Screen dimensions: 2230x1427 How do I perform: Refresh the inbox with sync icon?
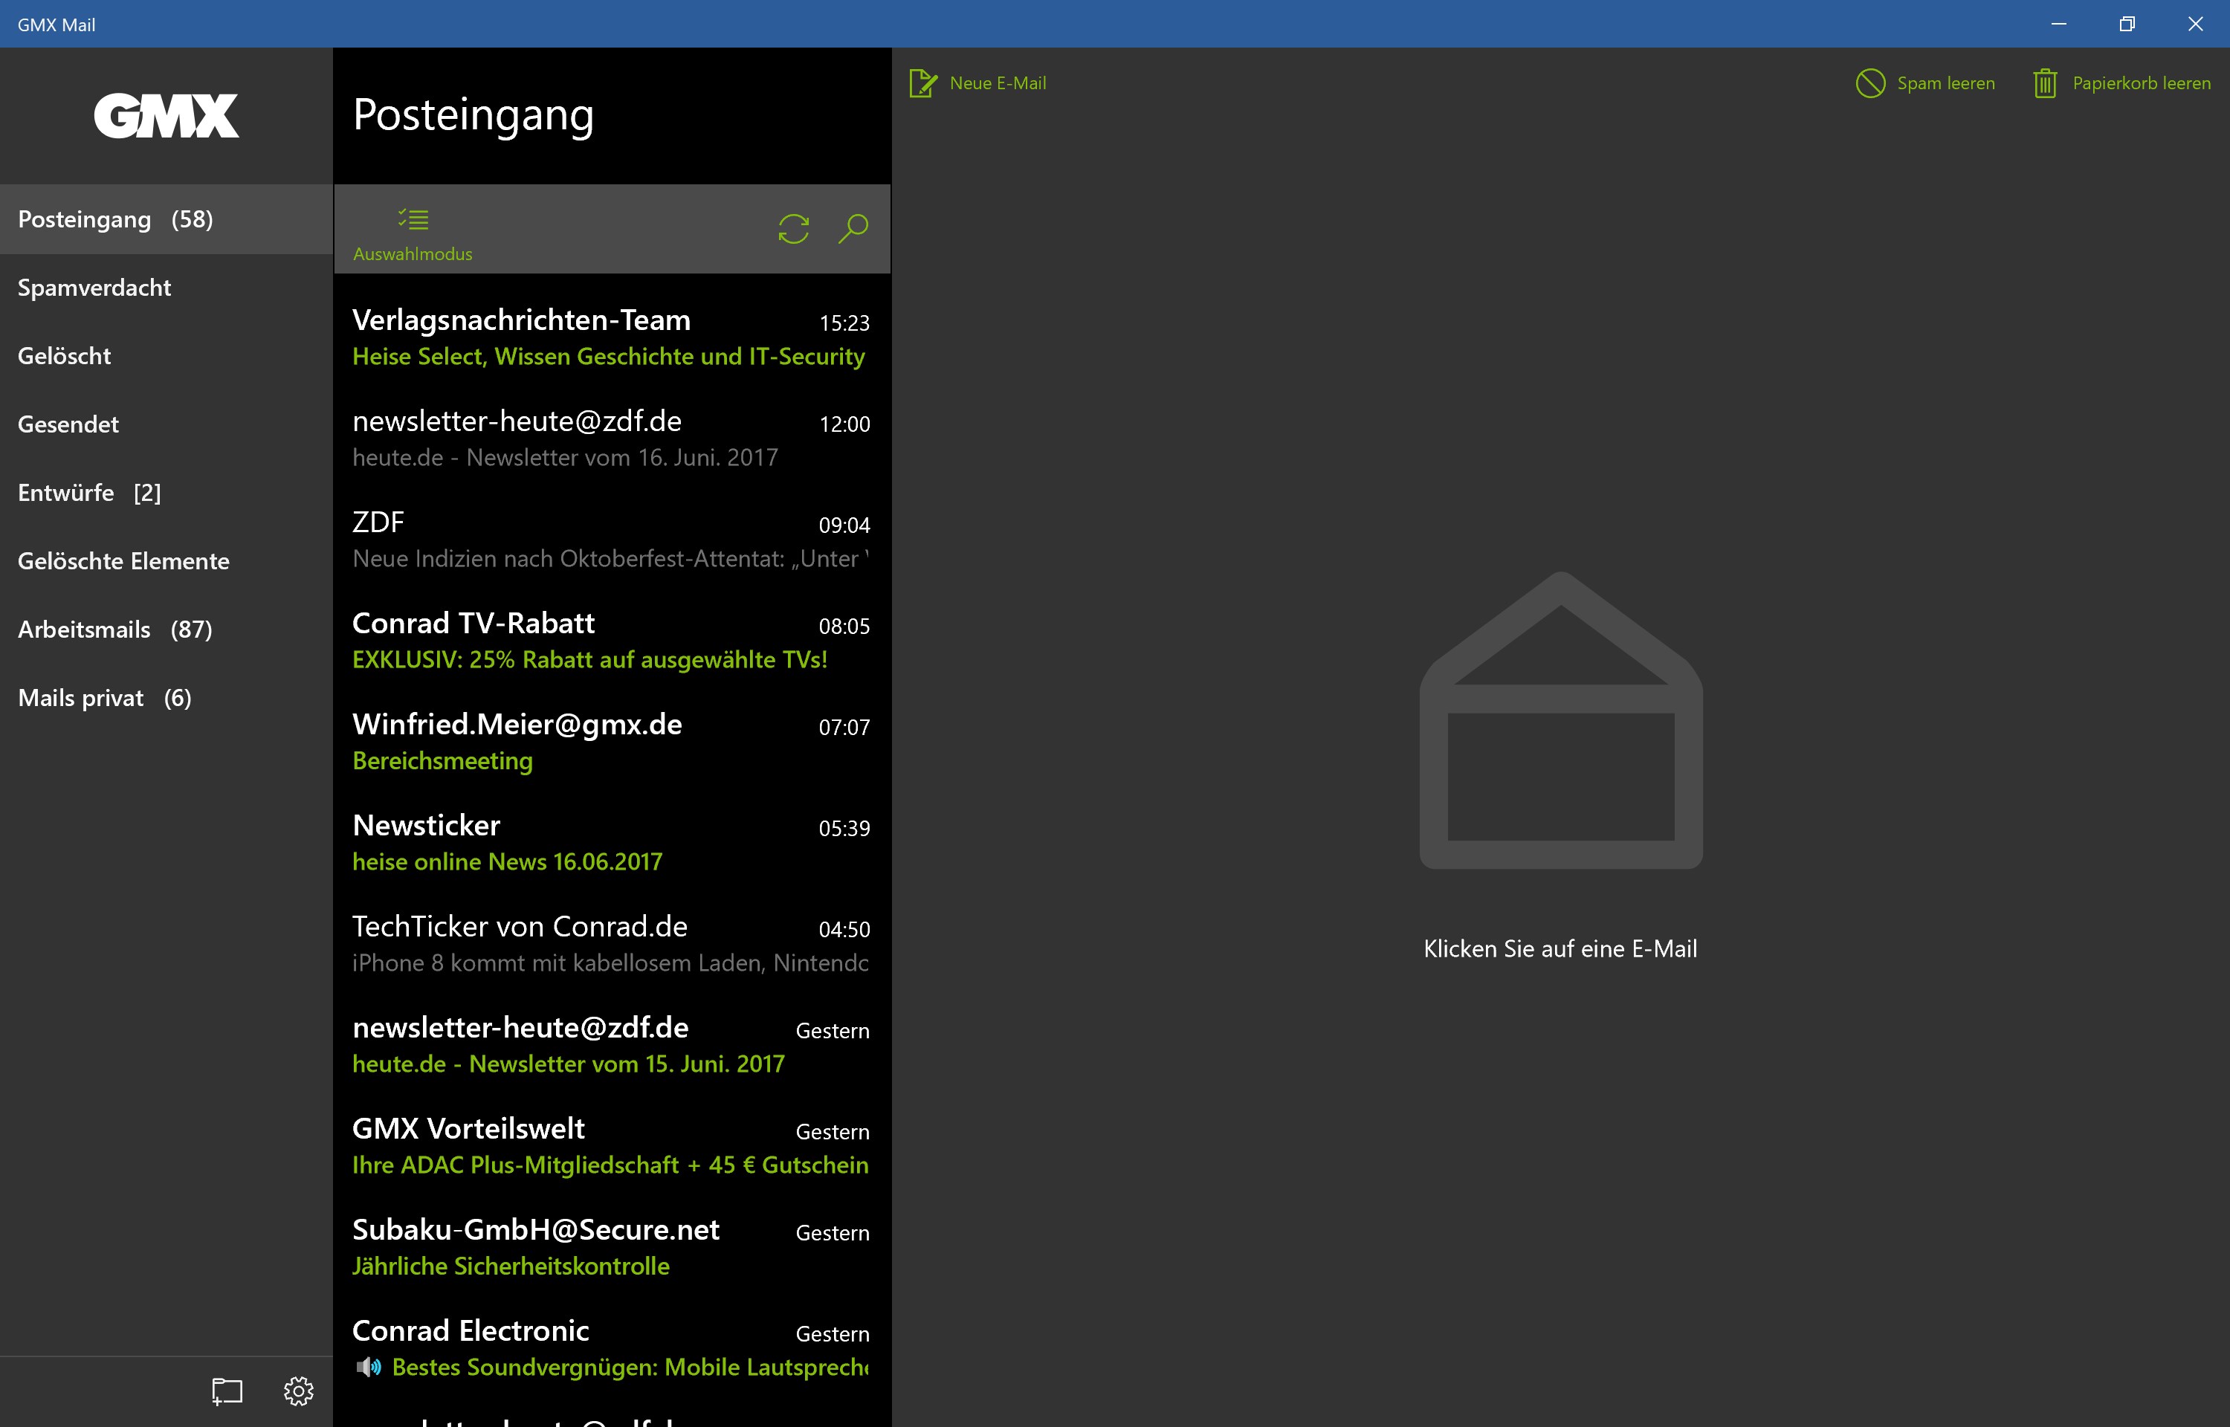tap(793, 228)
